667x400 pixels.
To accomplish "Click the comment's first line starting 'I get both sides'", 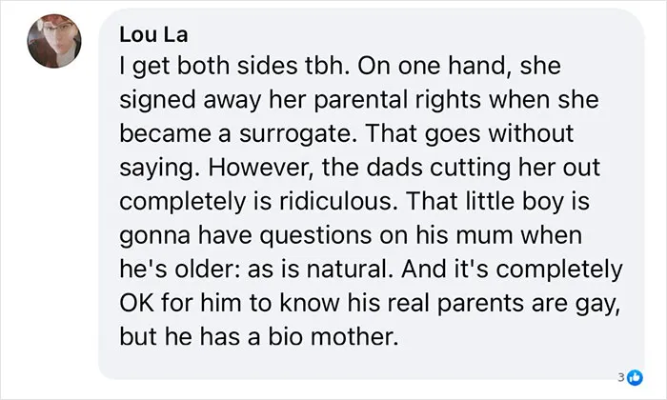I will (x=340, y=67).
